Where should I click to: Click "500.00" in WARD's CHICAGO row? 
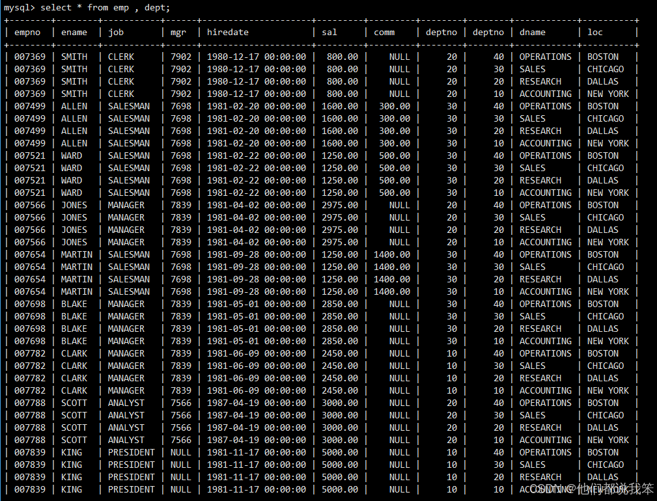pos(395,168)
